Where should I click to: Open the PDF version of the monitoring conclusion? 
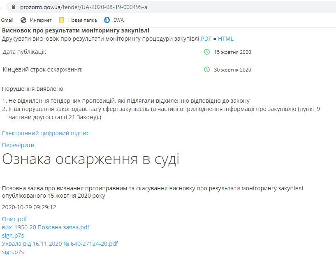click(x=206, y=39)
